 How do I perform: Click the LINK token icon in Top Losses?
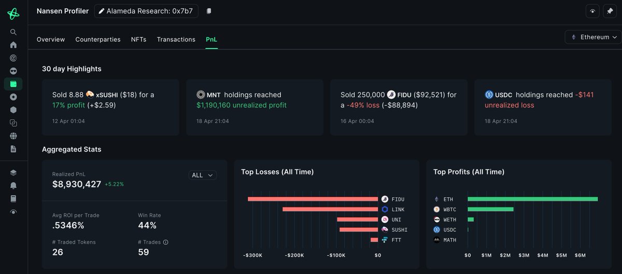(385, 210)
